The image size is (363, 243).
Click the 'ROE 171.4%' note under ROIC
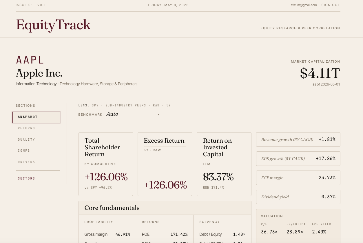213,188
